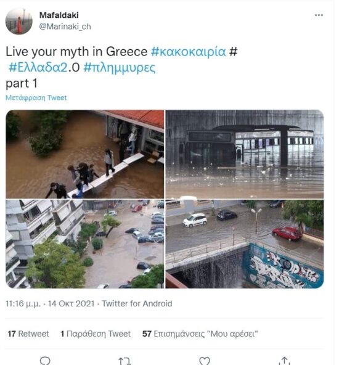Image resolution: width=339 pixels, height=365 pixels.
Task: Click the Twitter for Android source link
Action: pos(137,303)
